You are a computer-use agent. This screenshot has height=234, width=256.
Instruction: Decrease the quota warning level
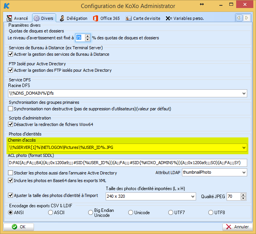pyautogui.click(x=87, y=39)
